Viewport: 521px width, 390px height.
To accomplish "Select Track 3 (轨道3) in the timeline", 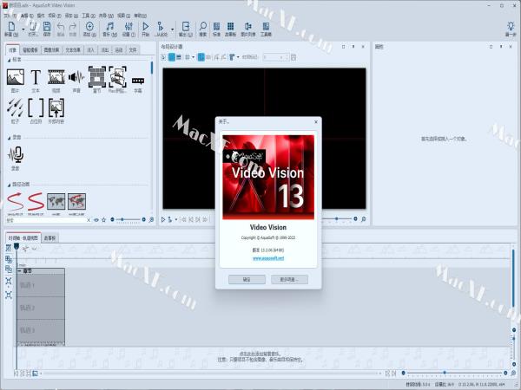I will tap(41, 330).
